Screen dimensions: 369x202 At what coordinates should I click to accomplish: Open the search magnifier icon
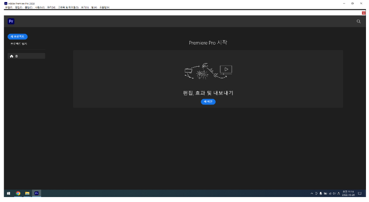pyautogui.click(x=358, y=21)
